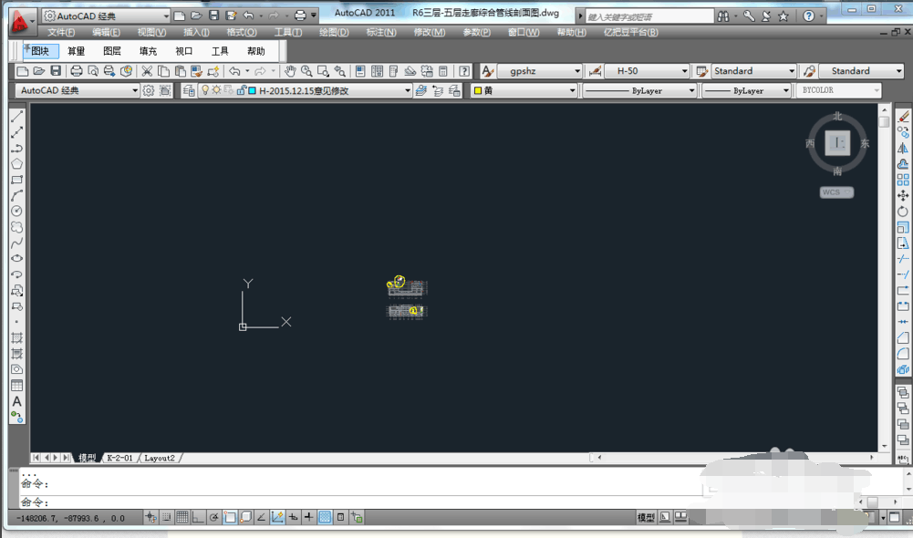Open the 编辑(E) menu

[x=106, y=32]
